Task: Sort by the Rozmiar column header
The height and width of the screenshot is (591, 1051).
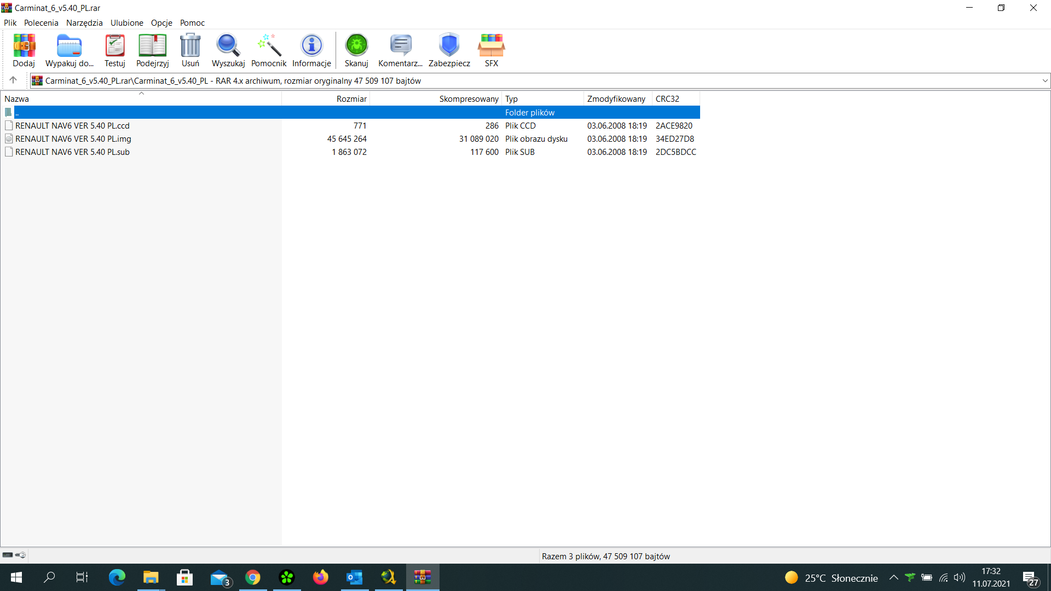Action: pos(326,99)
